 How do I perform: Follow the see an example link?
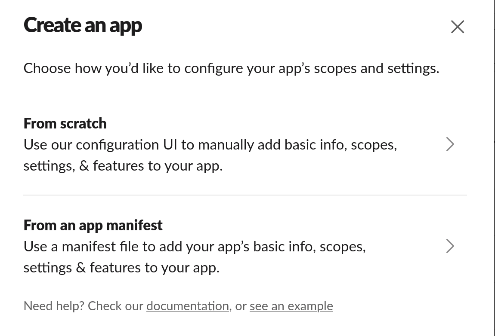tap(291, 306)
